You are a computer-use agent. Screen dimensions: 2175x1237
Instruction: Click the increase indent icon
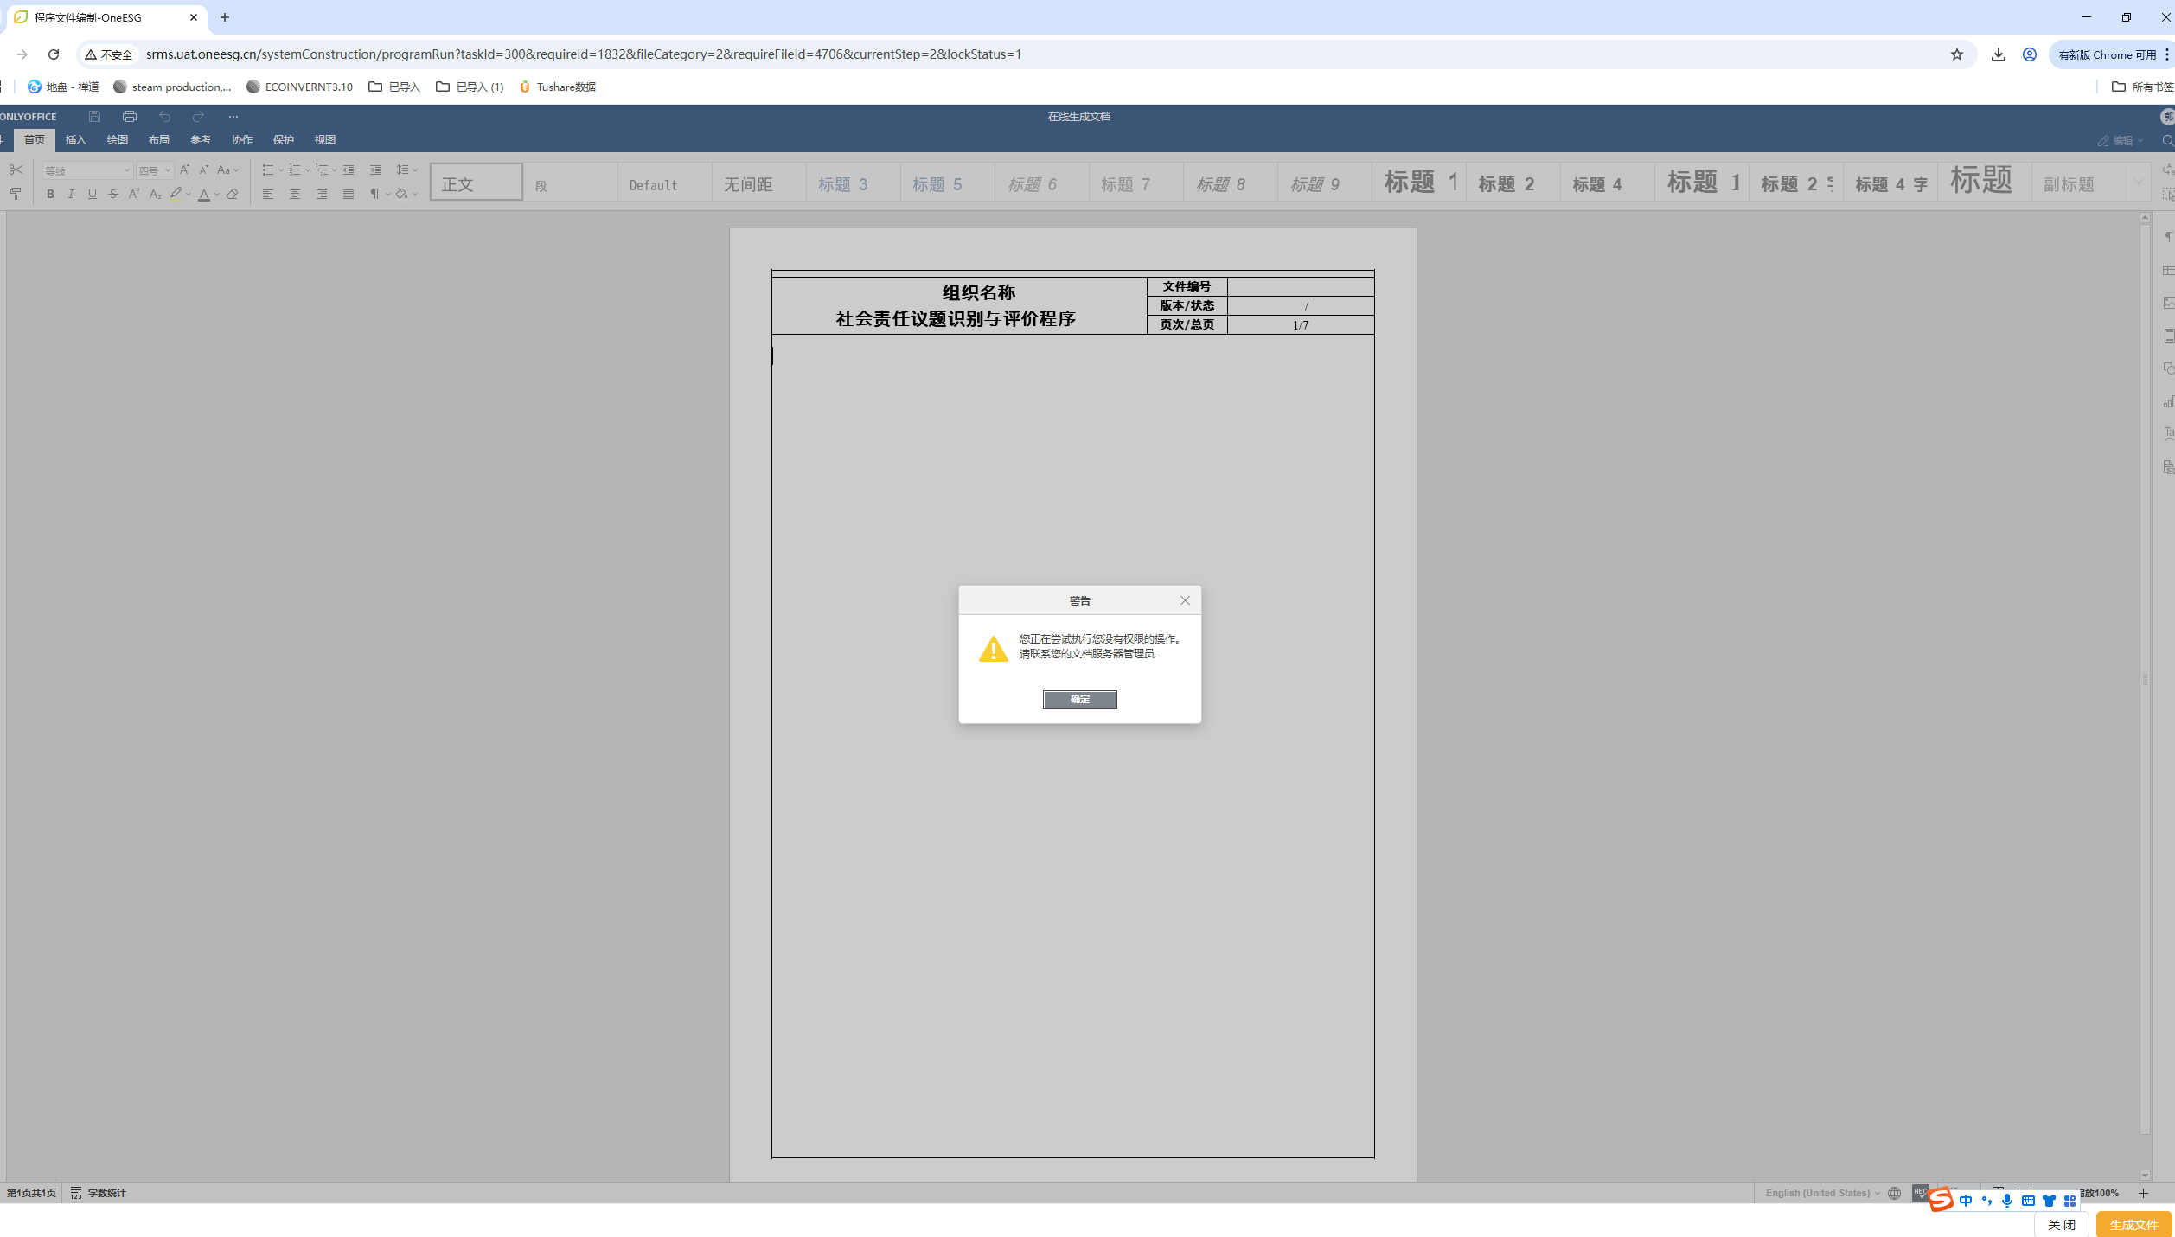(x=374, y=170)
